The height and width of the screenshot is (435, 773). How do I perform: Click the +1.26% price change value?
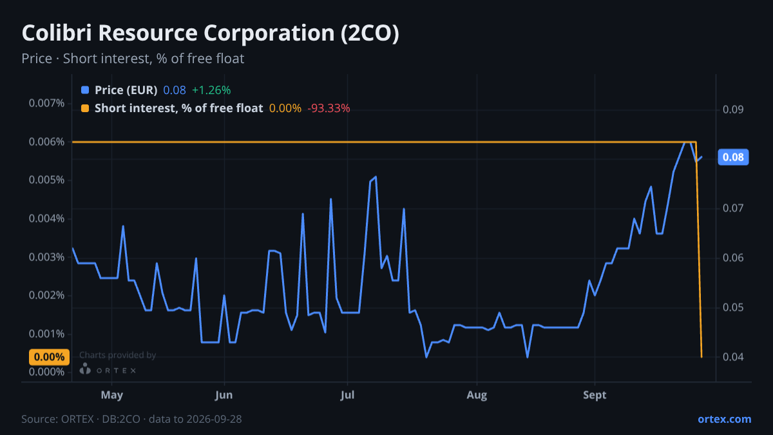tap(211, 90)
